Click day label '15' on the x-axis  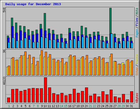coord(66,106)
